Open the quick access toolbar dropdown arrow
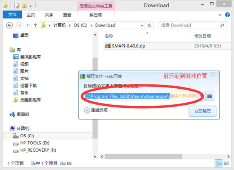 click(x=30, y=6)
